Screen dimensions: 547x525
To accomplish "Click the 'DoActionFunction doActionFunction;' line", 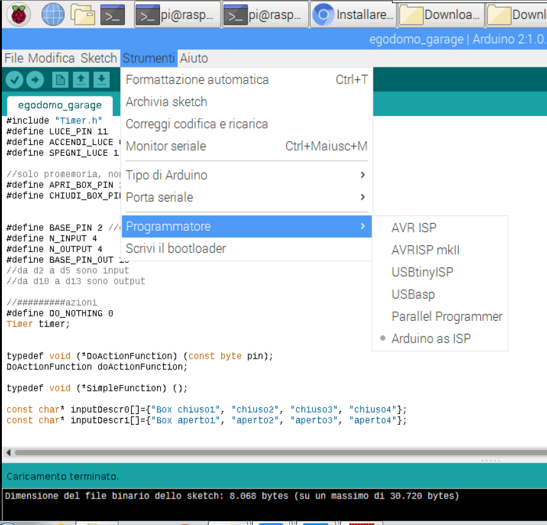I will 97,367.
